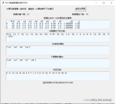Click the U/A column header
115x104 pixels.
(13, 21)
